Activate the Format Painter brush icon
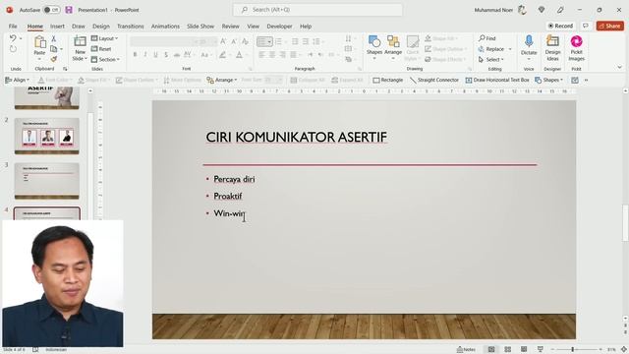 53,59
